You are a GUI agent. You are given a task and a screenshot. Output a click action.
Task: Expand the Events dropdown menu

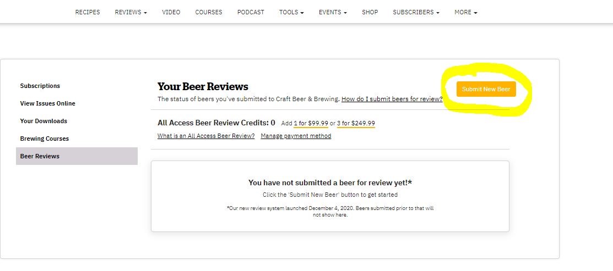(x=333, y=12)
